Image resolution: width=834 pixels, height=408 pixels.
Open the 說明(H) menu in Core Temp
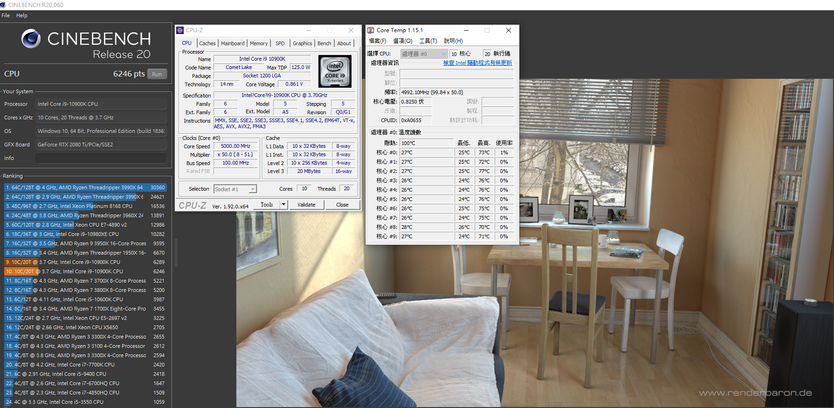453,41
